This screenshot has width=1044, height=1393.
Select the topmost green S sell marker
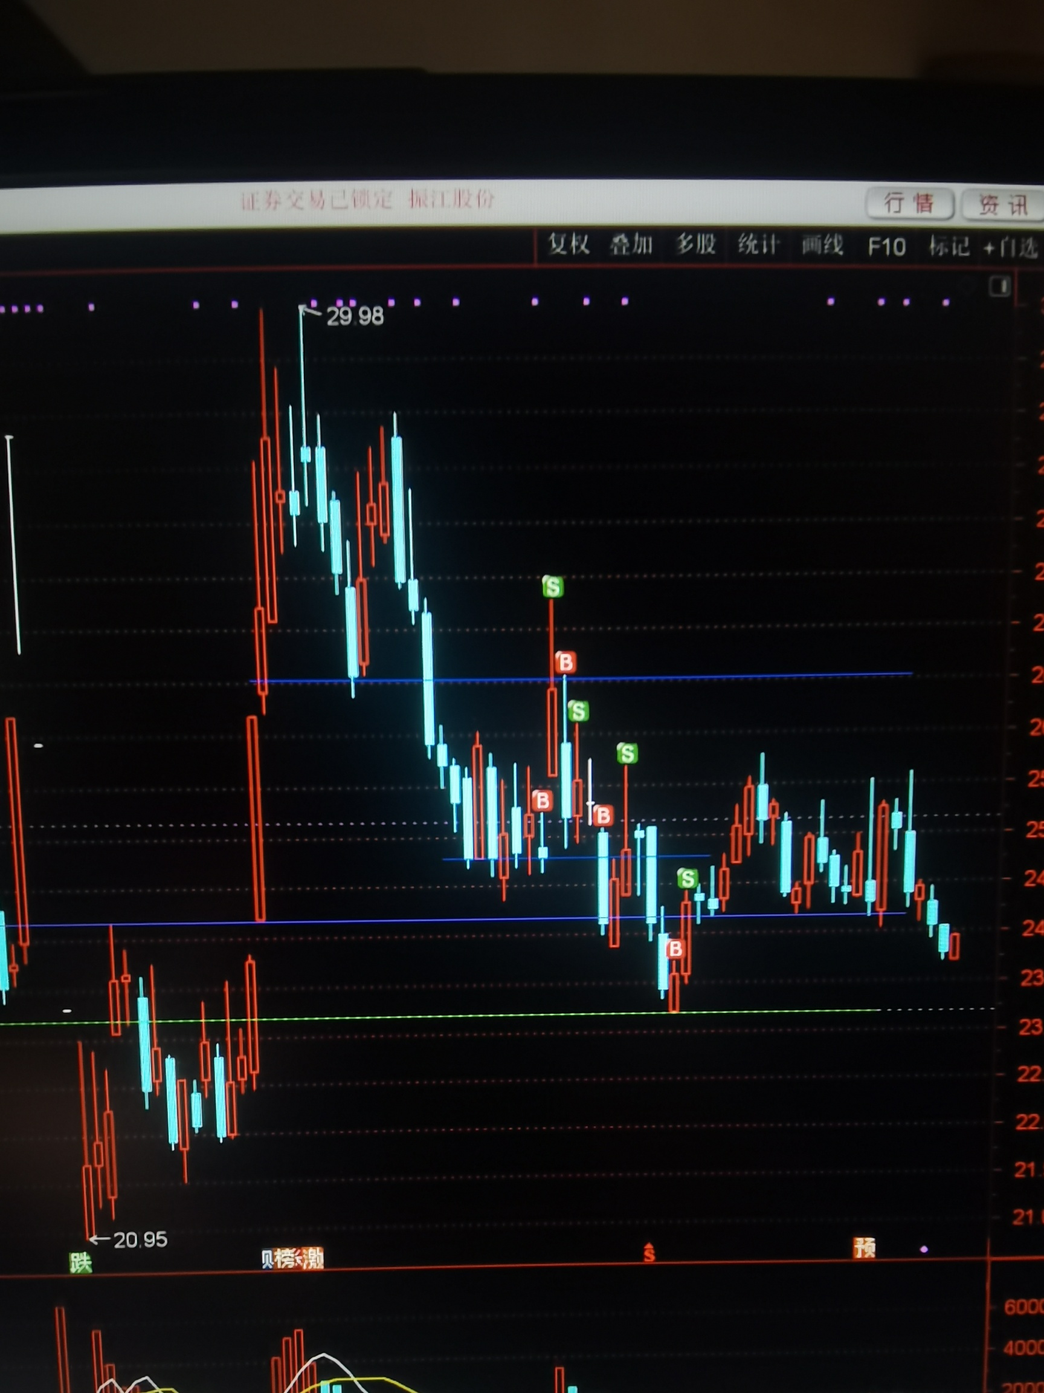pos(553,586)
